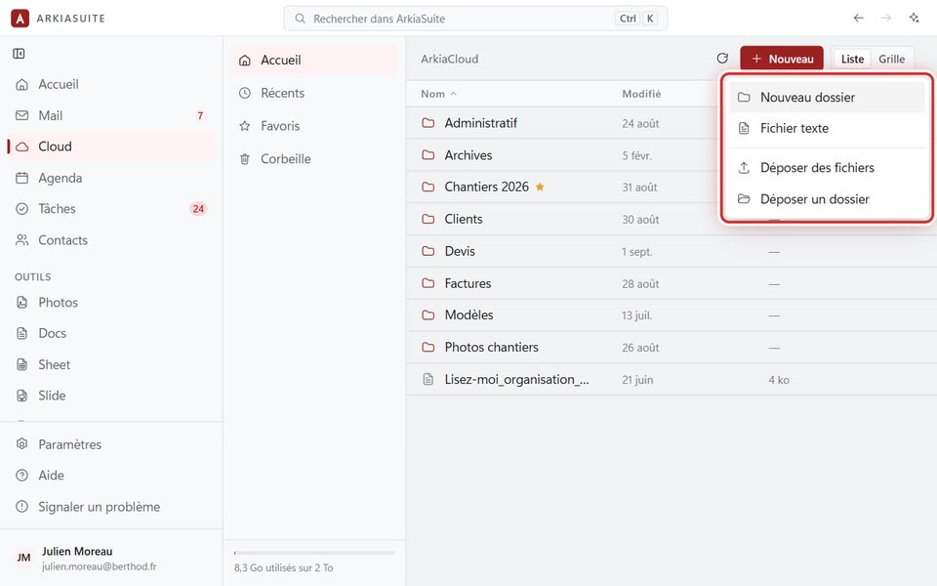Go back with the left arrow
The width and height of the screenshot is (937, 586).
tap(858, 19)
